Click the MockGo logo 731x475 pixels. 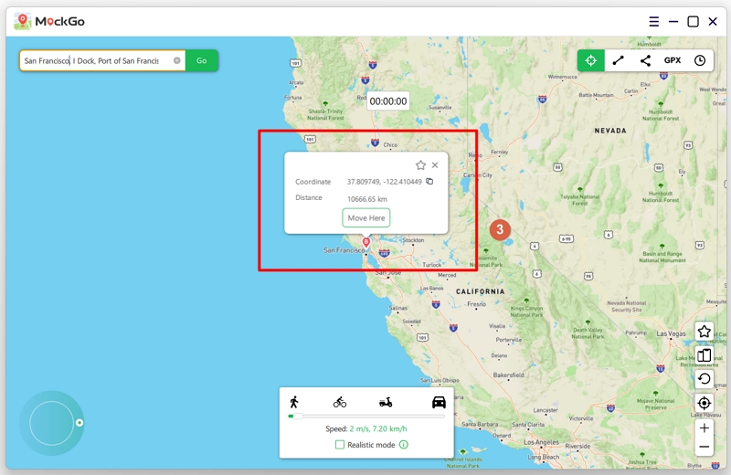coord(49,21)
